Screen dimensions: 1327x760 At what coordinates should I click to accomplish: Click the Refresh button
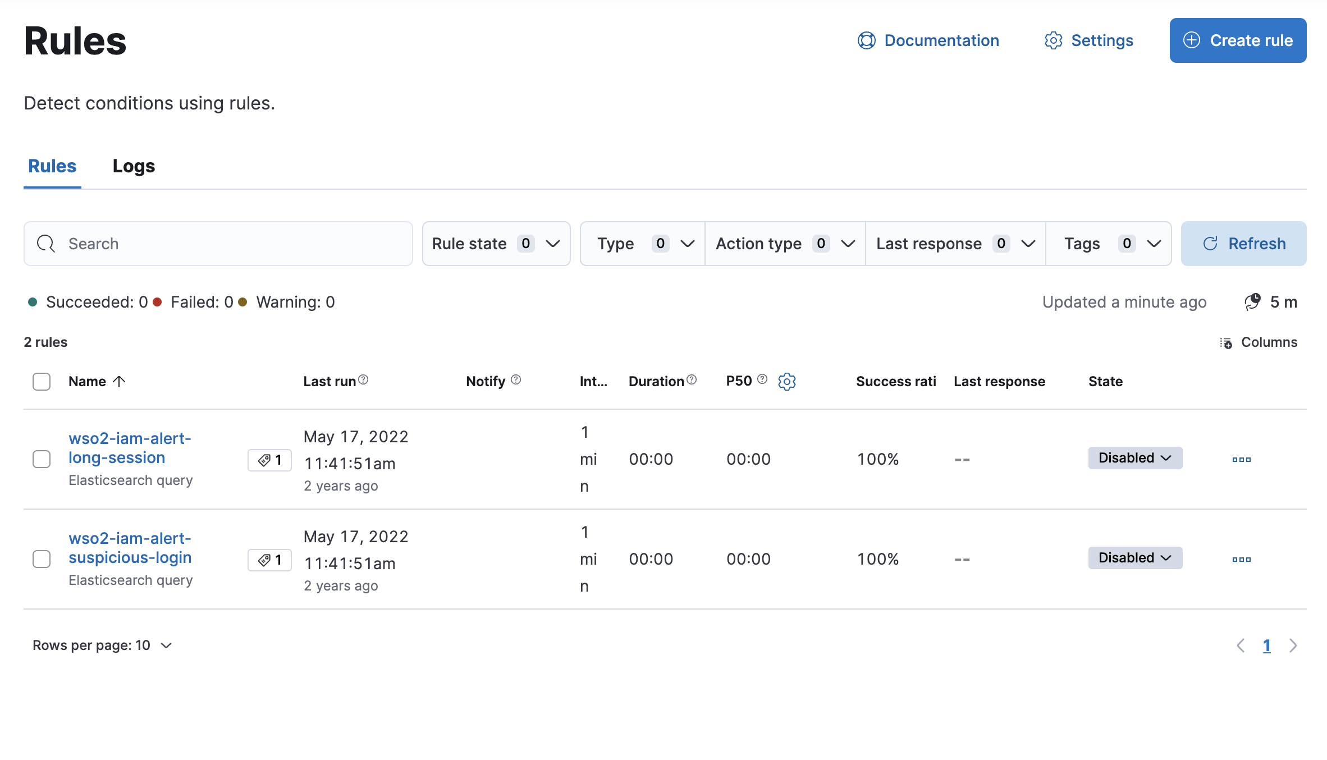1244,244
